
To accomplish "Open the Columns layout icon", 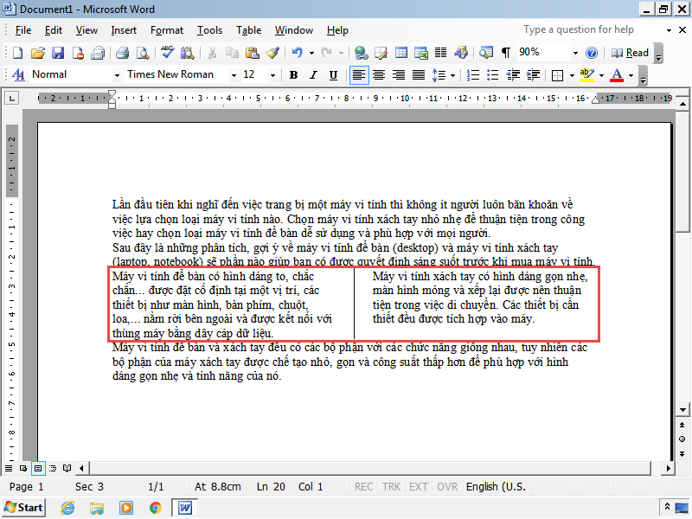I will pyautogui.click(x=440, y=53).
